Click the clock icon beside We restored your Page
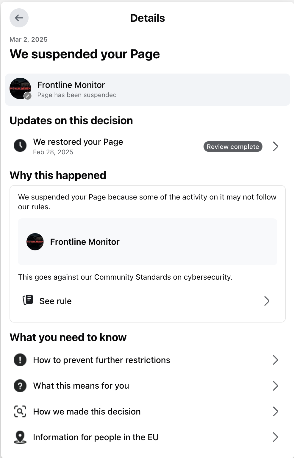Screen dimensions: 294x458 coord(20,146)
